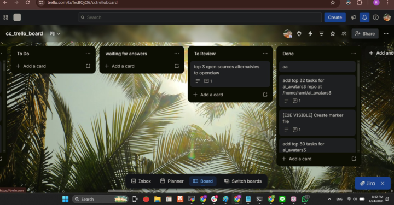Screen dimensions: 394x205
Task: Open browser extensions puzzle icon
Action: point(360,3)
